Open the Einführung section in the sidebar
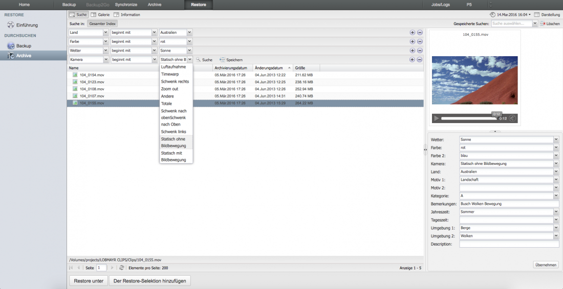Viewport: 563px width, 289px height. [26, 25]
